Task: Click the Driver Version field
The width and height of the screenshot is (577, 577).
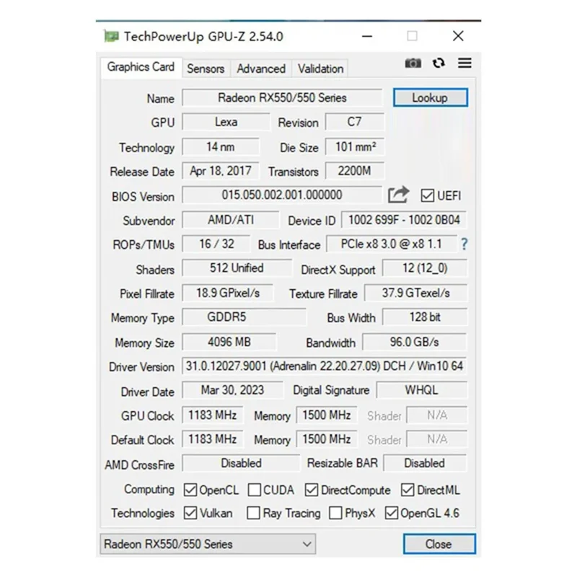Action: [x=324, y=366]
